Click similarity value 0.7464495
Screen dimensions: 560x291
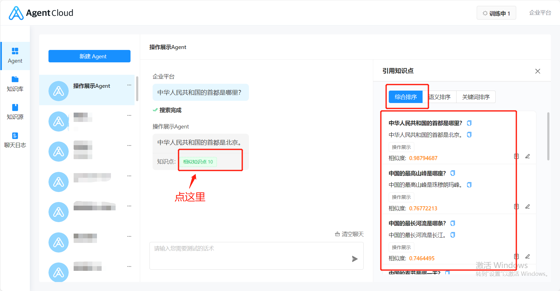422,258
